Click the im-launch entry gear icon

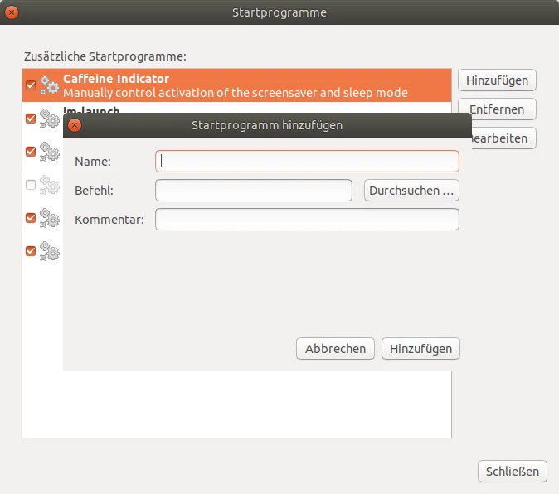click(x=50, y=119)
